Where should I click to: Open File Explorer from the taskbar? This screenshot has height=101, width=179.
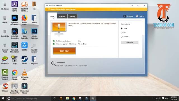[67, 98]
